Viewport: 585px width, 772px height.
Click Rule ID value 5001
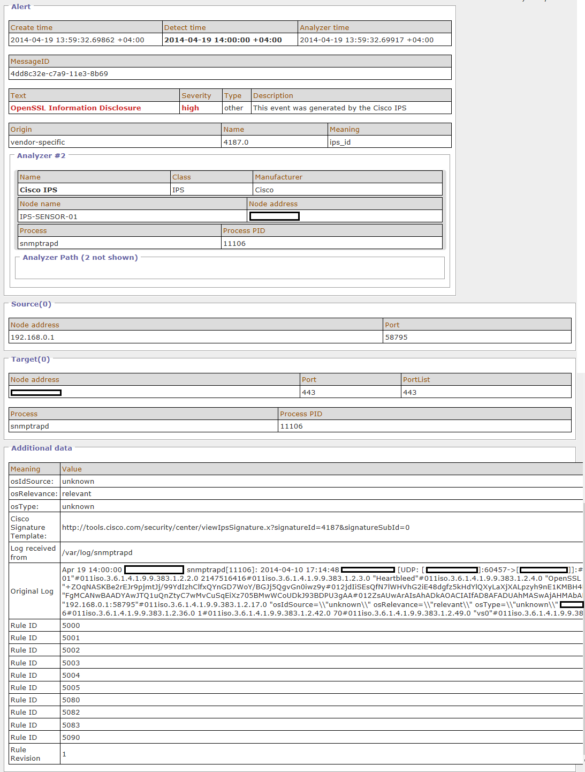tap(71, 638)
